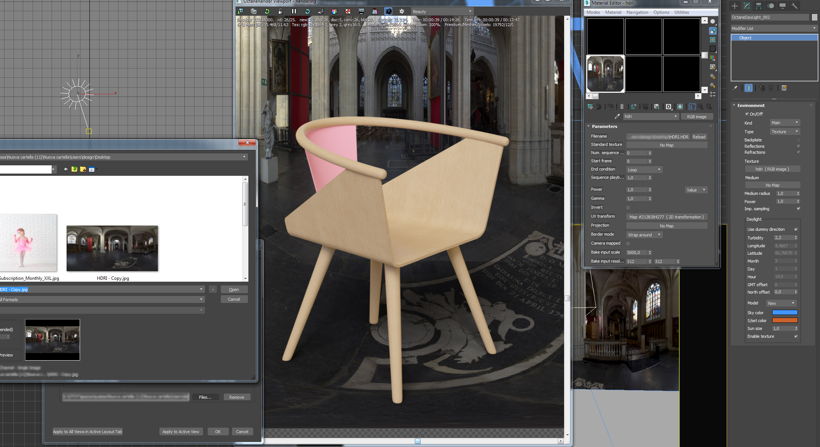Enable the Invert checkbox
This screenshot has width=820, height=447.
(628, 208)
